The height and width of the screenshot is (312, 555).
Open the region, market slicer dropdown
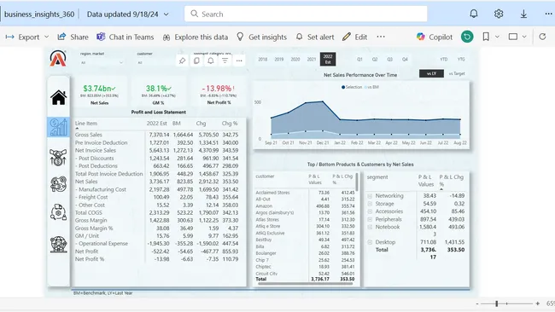click(102, 62)
